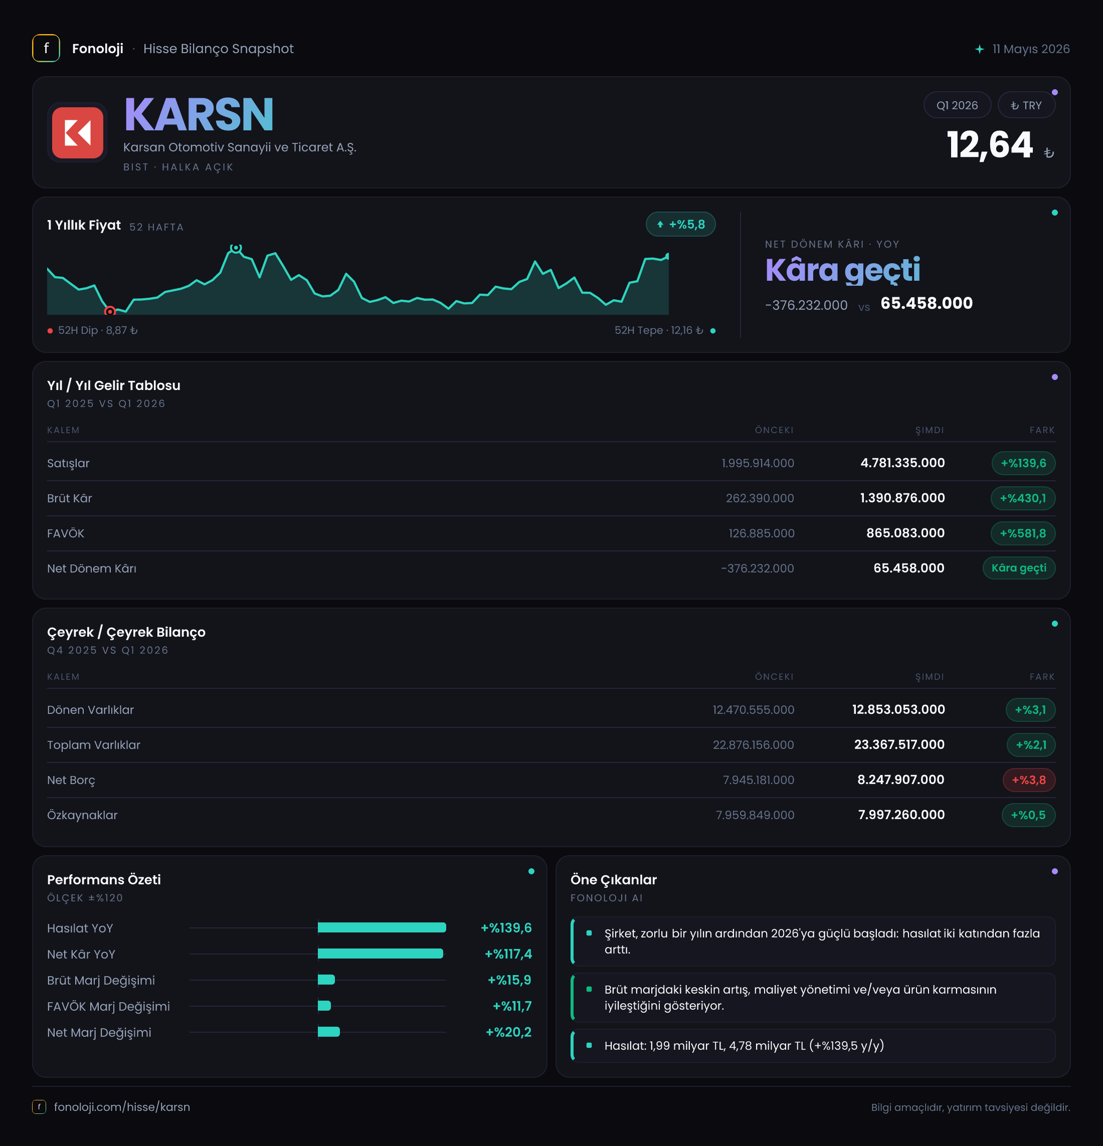Click the FAVÖK previous value 126.885.000
This screenshot has width=1103, height=1146.
pos(761,533)
